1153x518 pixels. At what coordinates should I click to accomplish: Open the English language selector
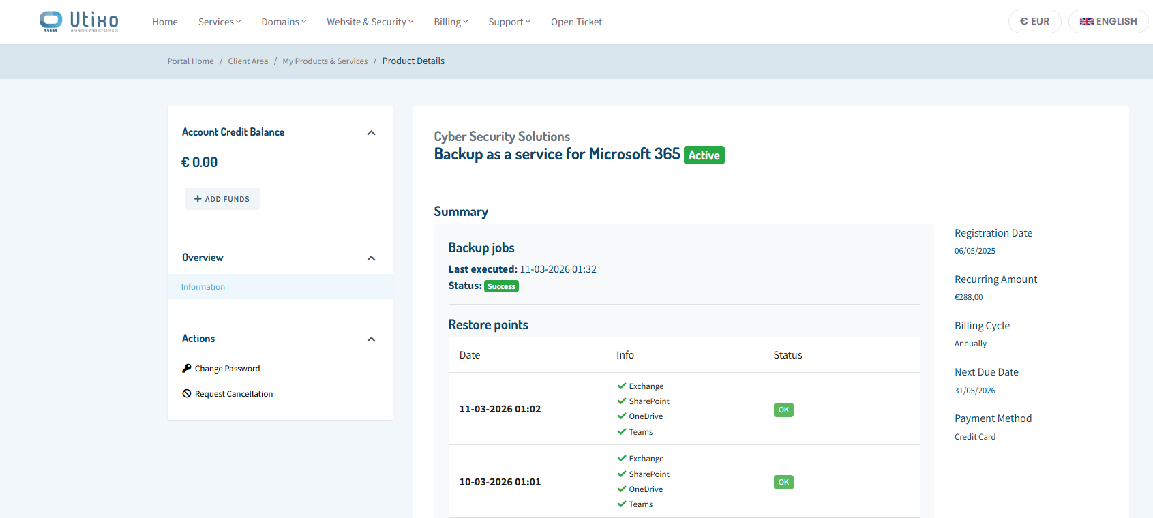pyautogui.click(x=1108, y=21)
